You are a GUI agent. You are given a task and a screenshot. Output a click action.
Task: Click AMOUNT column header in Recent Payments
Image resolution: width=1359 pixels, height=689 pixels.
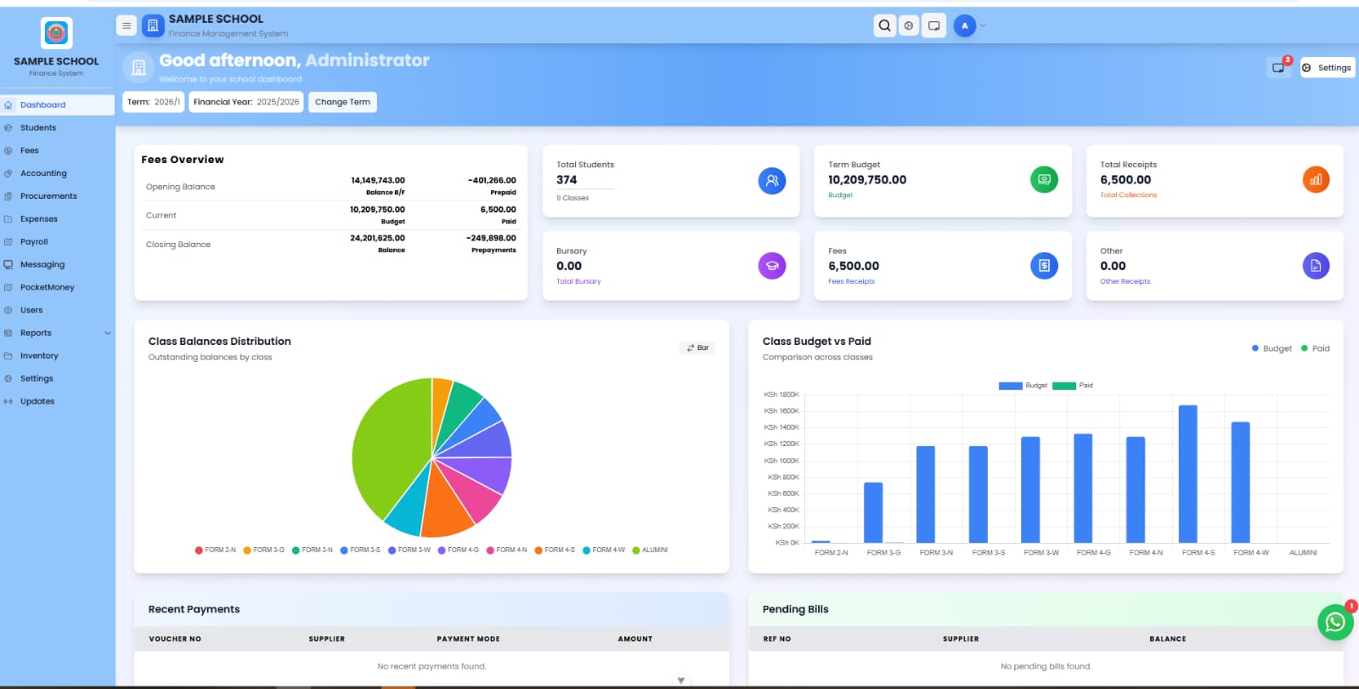click(635, 639)
